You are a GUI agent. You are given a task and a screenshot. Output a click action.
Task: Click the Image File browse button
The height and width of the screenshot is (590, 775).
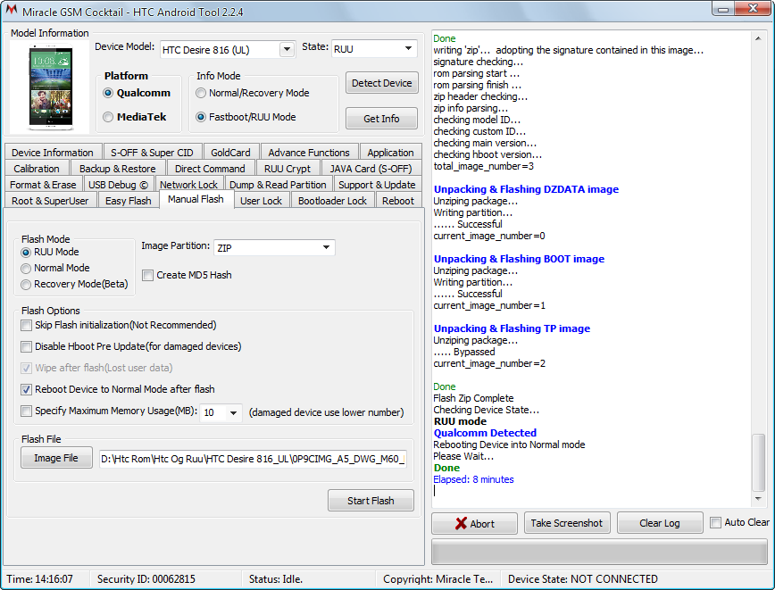click(x=56, y=458)
